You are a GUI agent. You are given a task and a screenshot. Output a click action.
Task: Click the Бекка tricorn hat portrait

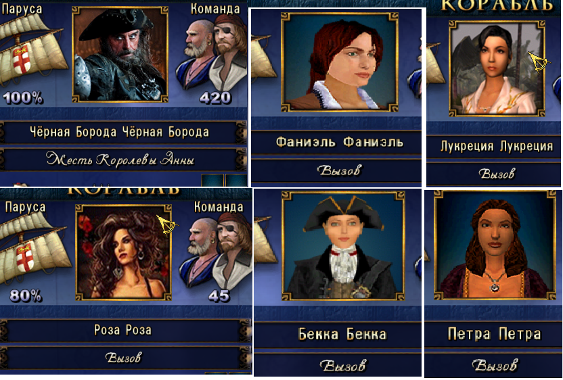344,246
